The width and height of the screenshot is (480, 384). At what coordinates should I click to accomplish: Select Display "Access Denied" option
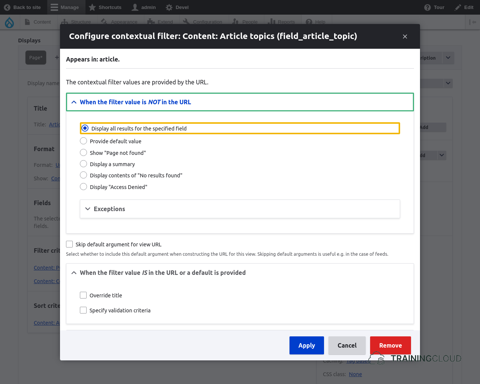[84, 187]
